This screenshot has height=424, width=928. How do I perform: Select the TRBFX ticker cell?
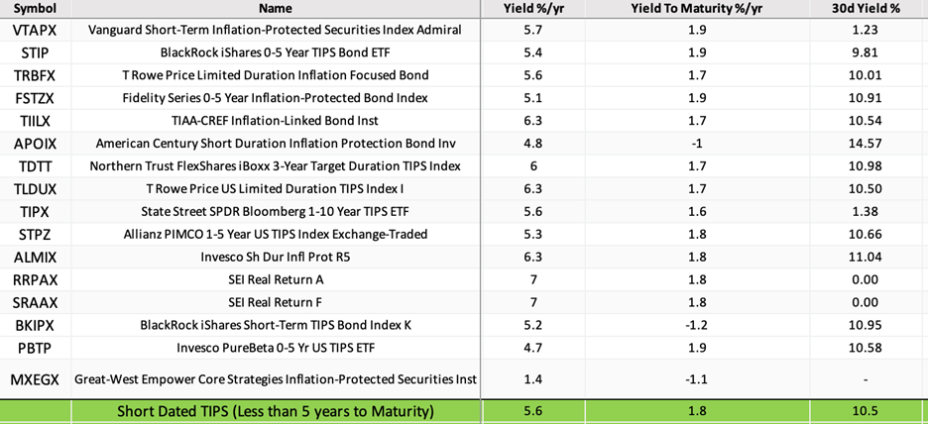tap(35, 75)
